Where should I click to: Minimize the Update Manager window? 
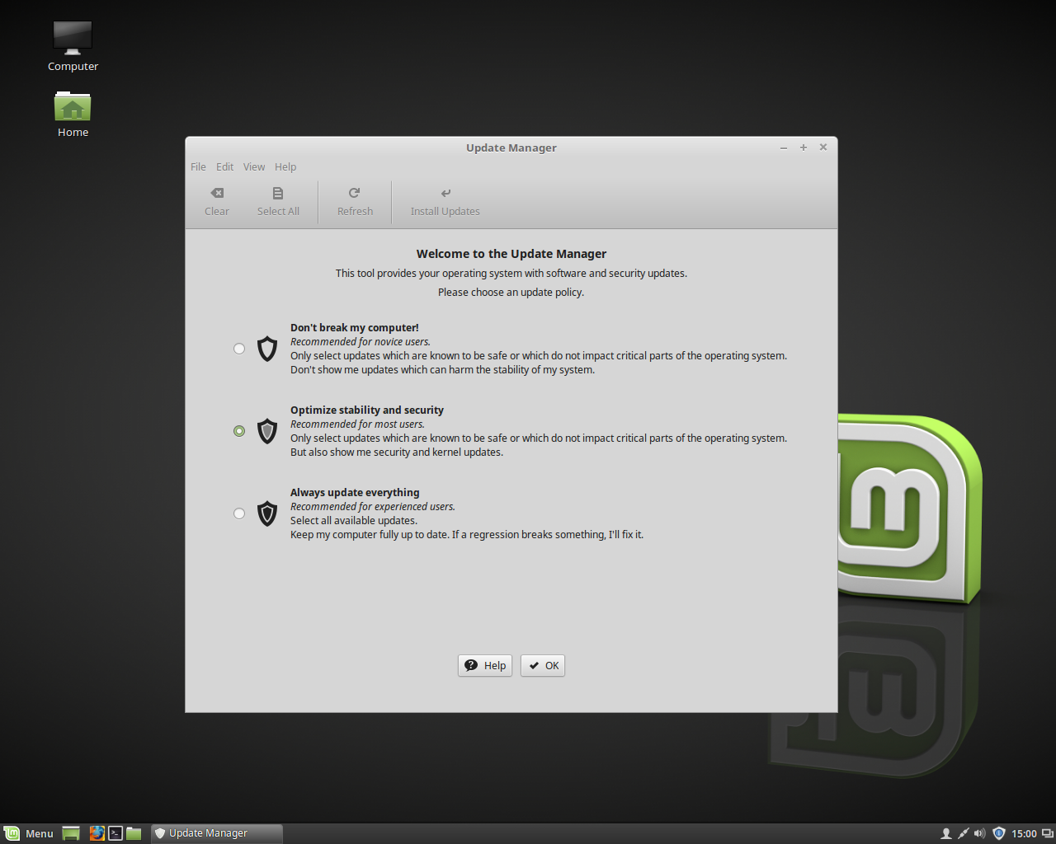[x=784, y=148]
